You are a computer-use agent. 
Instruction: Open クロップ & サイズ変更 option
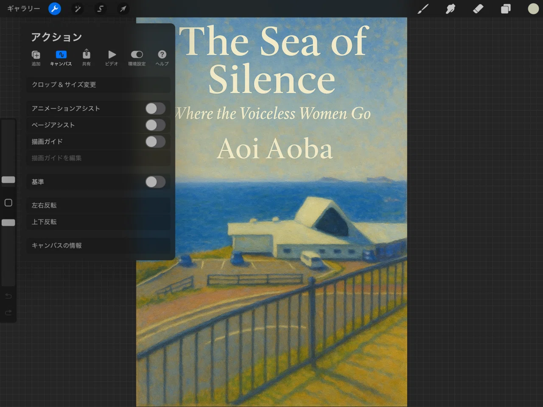tap(98, 84)
